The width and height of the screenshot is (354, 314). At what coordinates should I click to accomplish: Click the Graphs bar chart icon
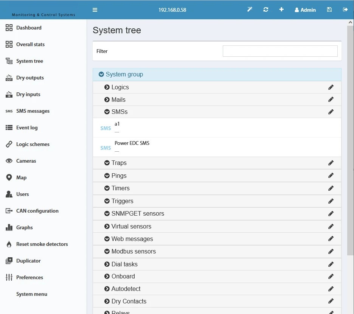(x=9, y=227)
